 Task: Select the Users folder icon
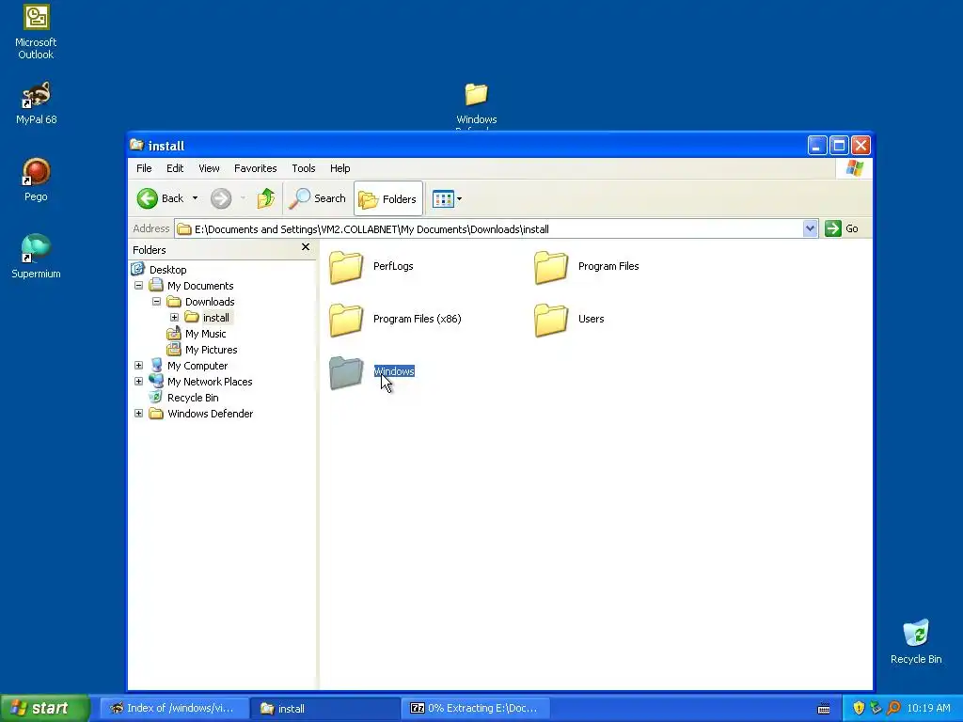(551, 320)
